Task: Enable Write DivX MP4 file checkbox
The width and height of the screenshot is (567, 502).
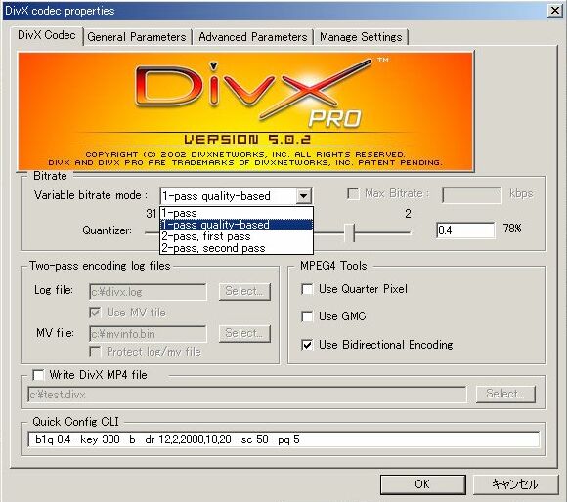Action: pos(38,375)
